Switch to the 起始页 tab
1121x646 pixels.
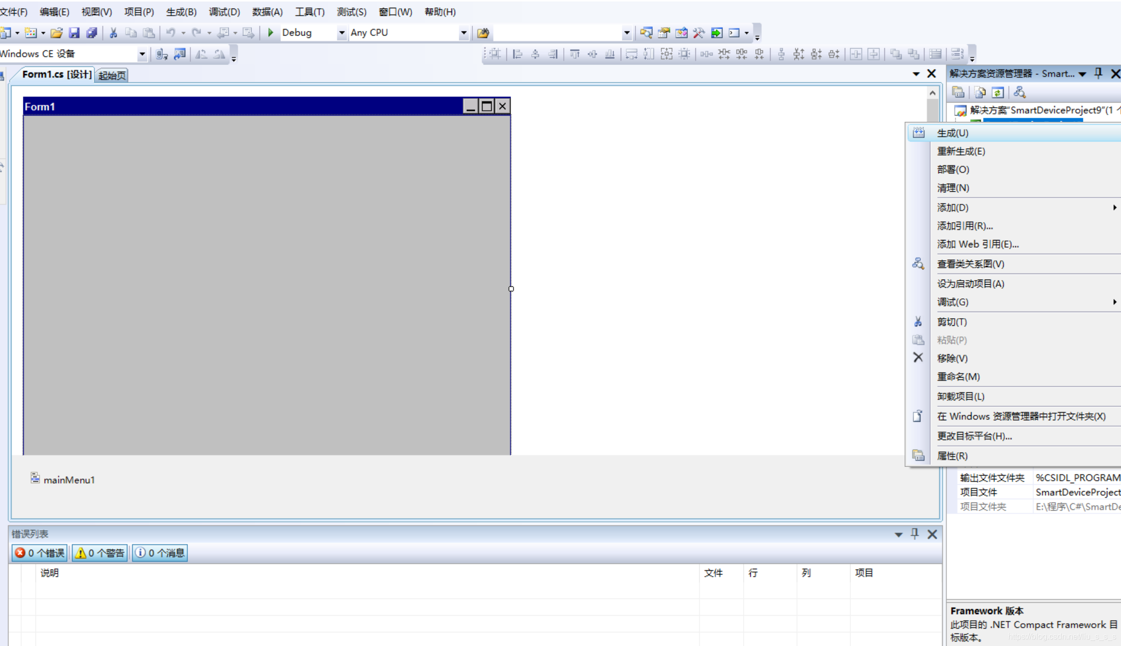point(112,75)
